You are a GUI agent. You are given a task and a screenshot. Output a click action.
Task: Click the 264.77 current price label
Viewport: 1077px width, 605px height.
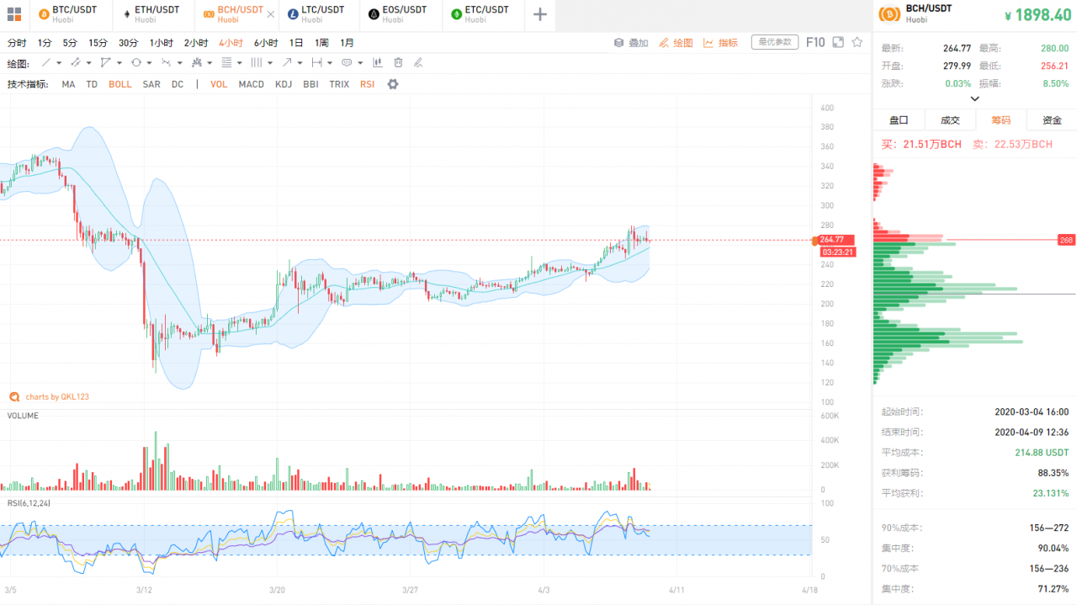(x=836, y=240)
